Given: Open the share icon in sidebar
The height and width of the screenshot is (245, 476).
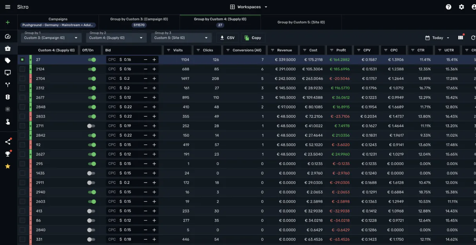Looking at the screenshot, I should [7, 142].
